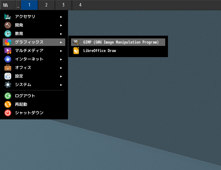Expand マルチメディア submenu arrow
Viewport: 221px width, 170px height.
(61, 51)
